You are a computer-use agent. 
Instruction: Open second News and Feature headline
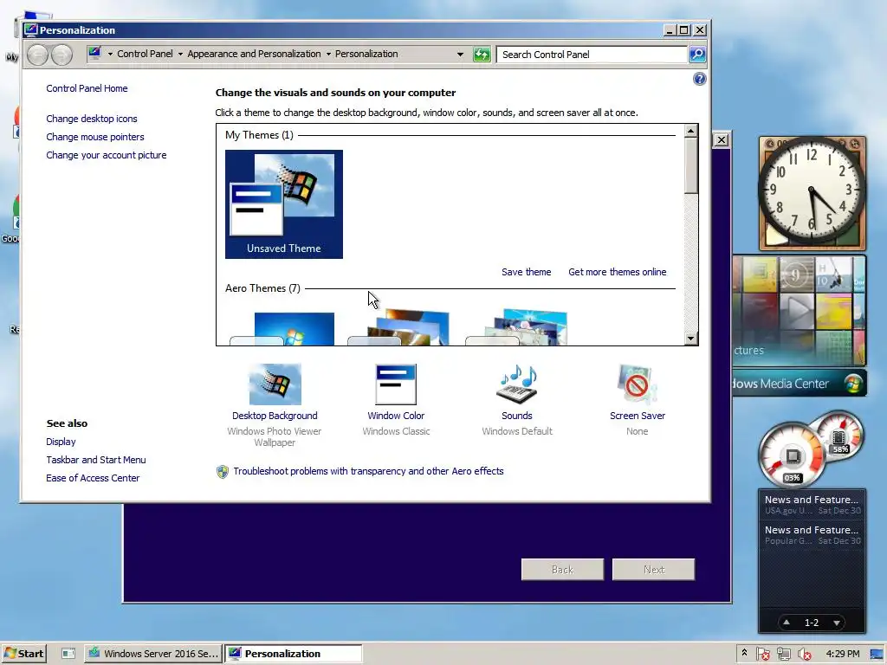(x=812, y=535)
